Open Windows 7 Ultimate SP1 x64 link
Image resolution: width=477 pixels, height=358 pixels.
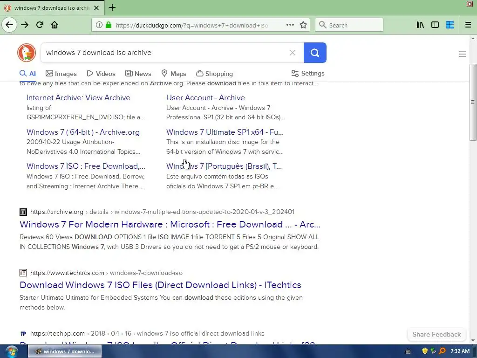tap(225, 132)
